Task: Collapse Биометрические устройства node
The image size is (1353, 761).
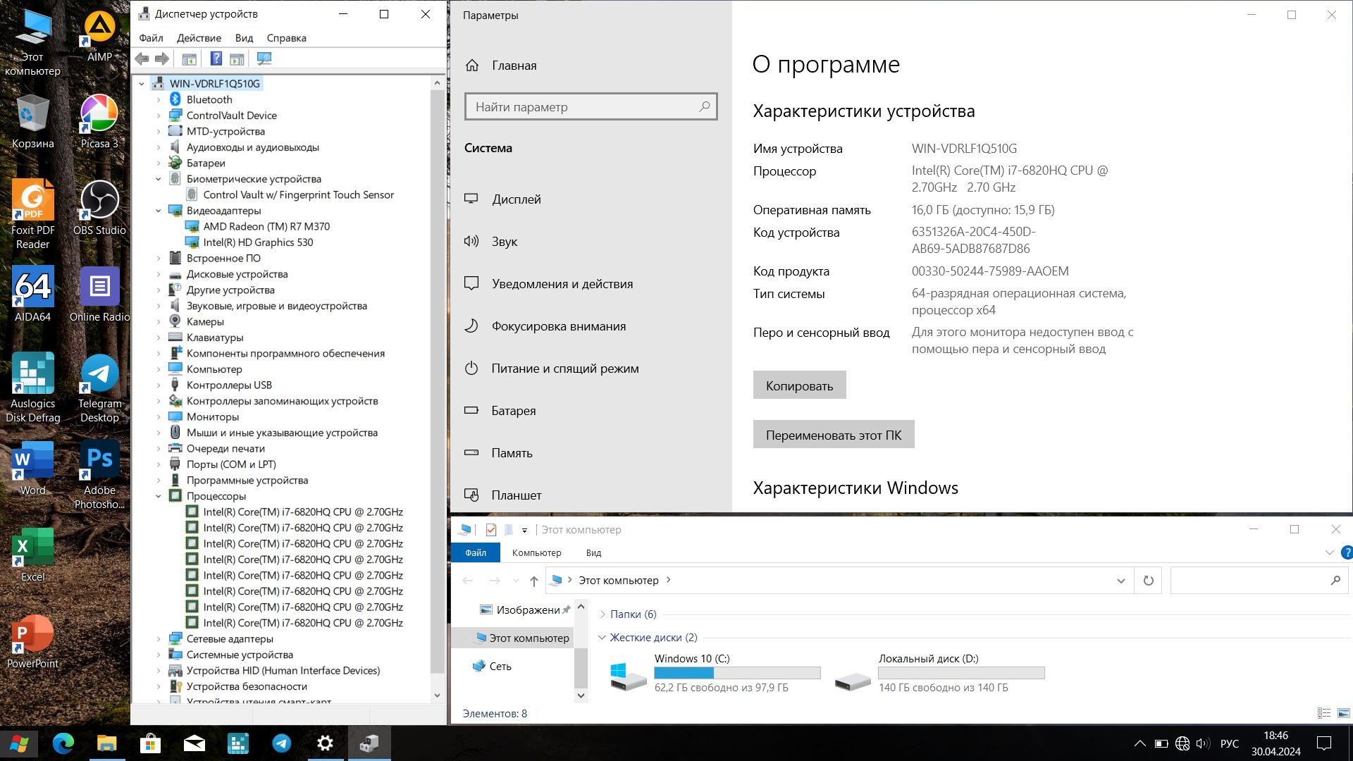Action: tap(159, 179)
